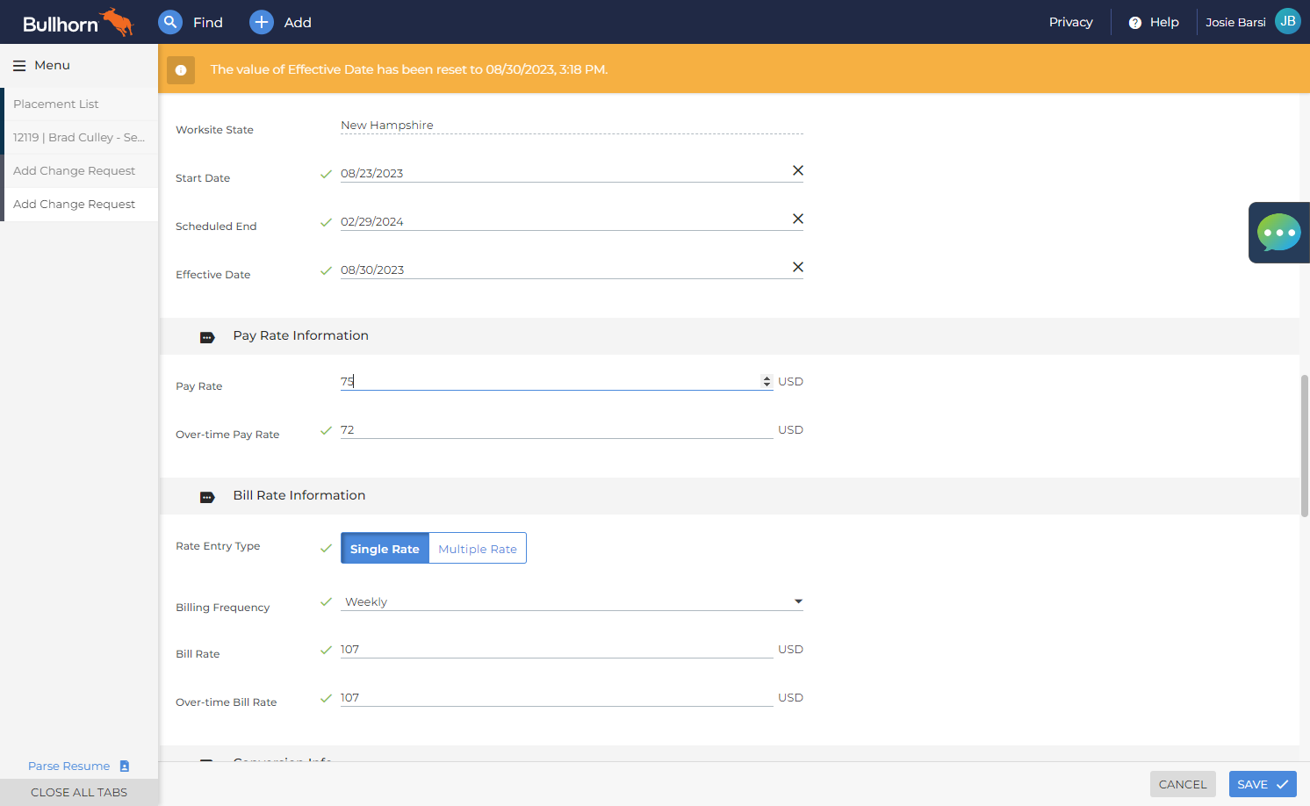Click the Pay Rate stepper arrows
The image size is (1310, 806).
coord(767,381)
